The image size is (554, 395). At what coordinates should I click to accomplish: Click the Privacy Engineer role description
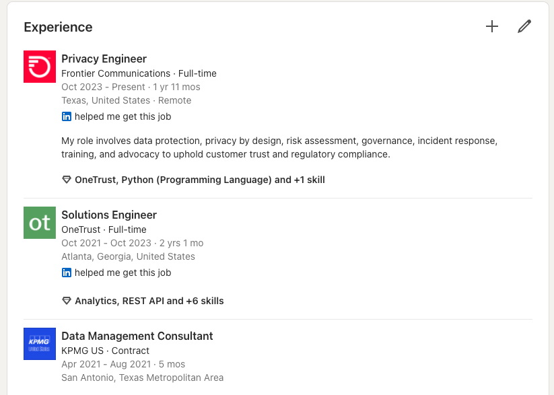click(x=279, y=147)
